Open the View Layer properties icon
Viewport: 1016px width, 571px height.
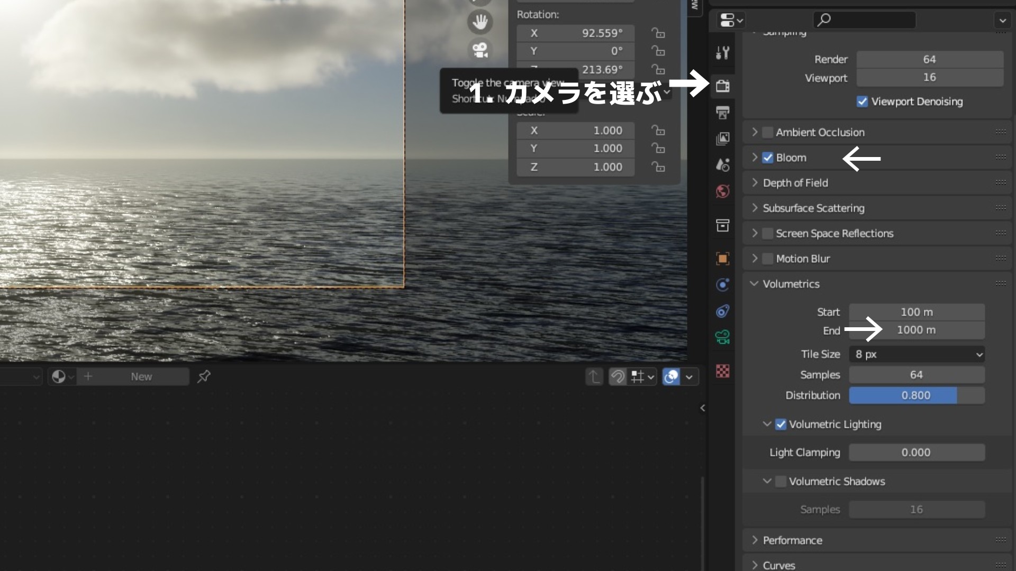pyautogui.click(x=722, y=139)
